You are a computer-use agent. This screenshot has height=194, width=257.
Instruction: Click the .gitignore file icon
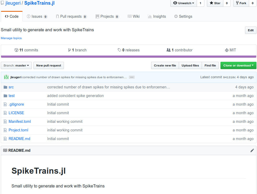tap(5, 104)
